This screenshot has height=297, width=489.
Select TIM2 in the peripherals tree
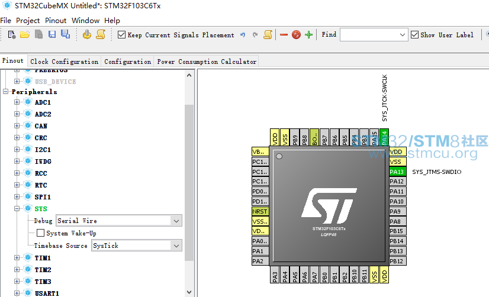pyautogui.click(x=43, y=270)
